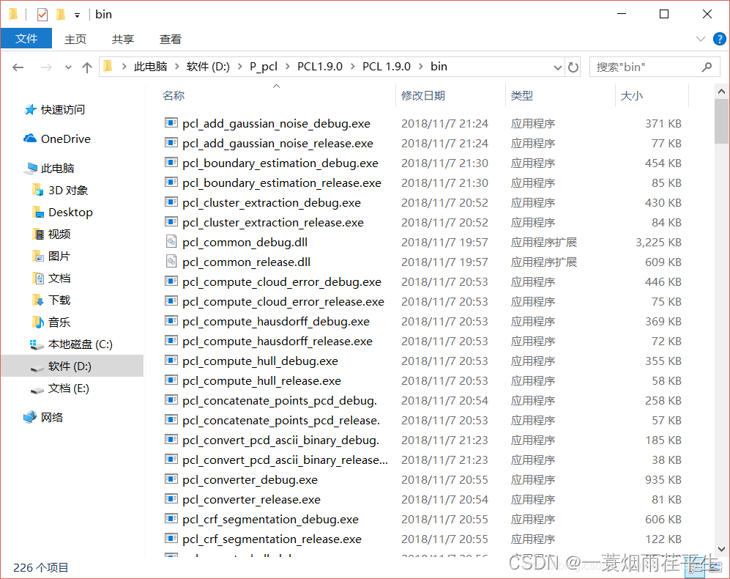The width and height of the screenshot is (730, 579).
Task: Click the icon of pcl_common_release.dll
Action: point(171,262)
